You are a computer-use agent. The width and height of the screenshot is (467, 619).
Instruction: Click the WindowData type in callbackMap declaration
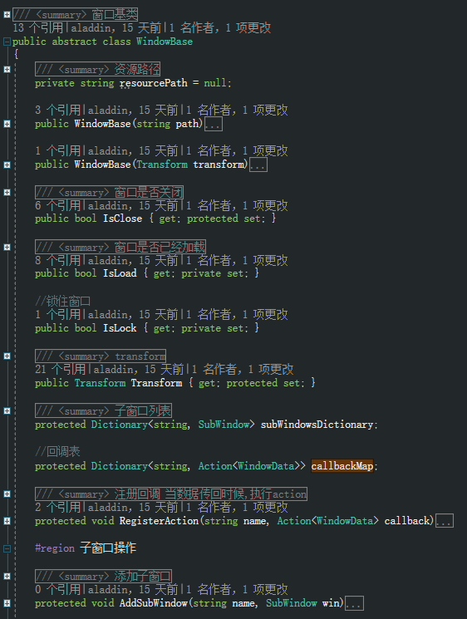(266, 466)
